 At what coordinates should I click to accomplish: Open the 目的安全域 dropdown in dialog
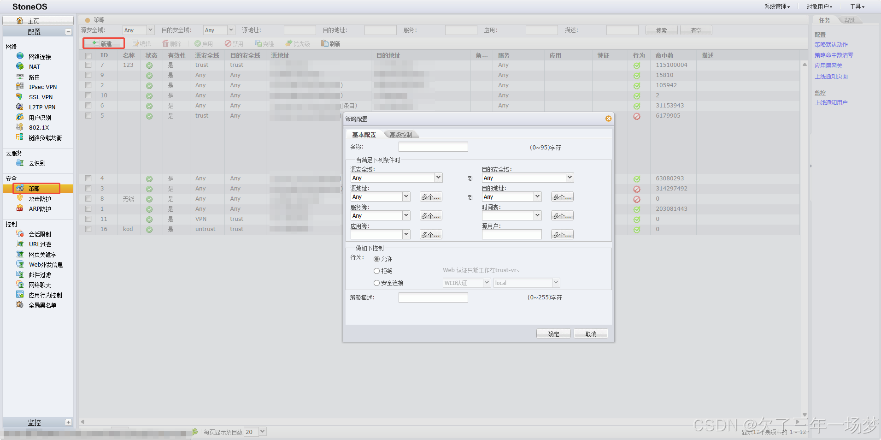coord(570,178)
